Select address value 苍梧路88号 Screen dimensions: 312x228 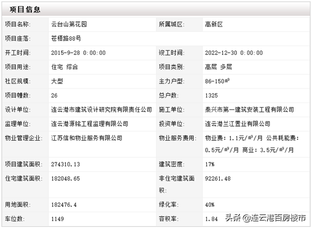pyautogui.click(x=66, y=39)
